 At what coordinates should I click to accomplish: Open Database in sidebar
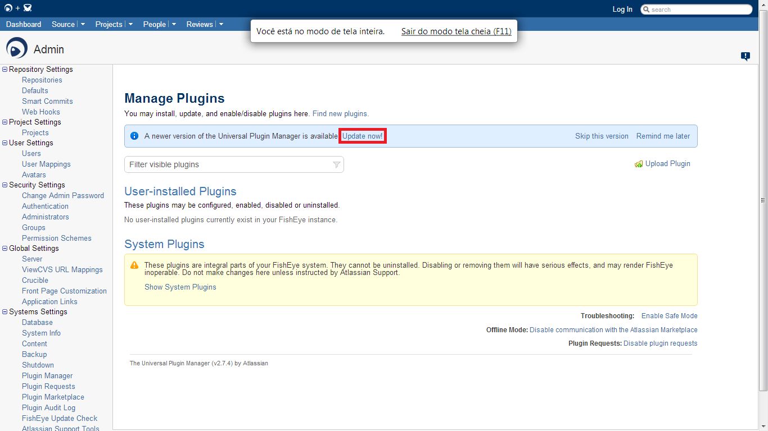37,323
